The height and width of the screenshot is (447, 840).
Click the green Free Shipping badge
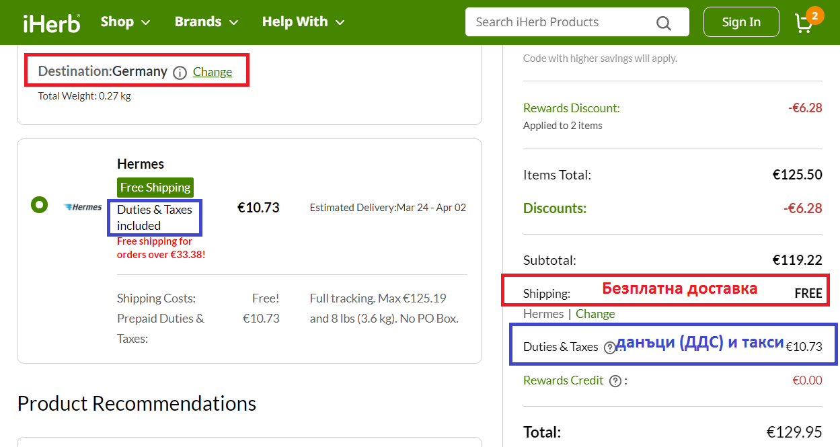(155, 188)
